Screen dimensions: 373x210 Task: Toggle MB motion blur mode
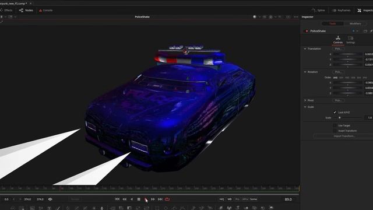coord(230,199)
